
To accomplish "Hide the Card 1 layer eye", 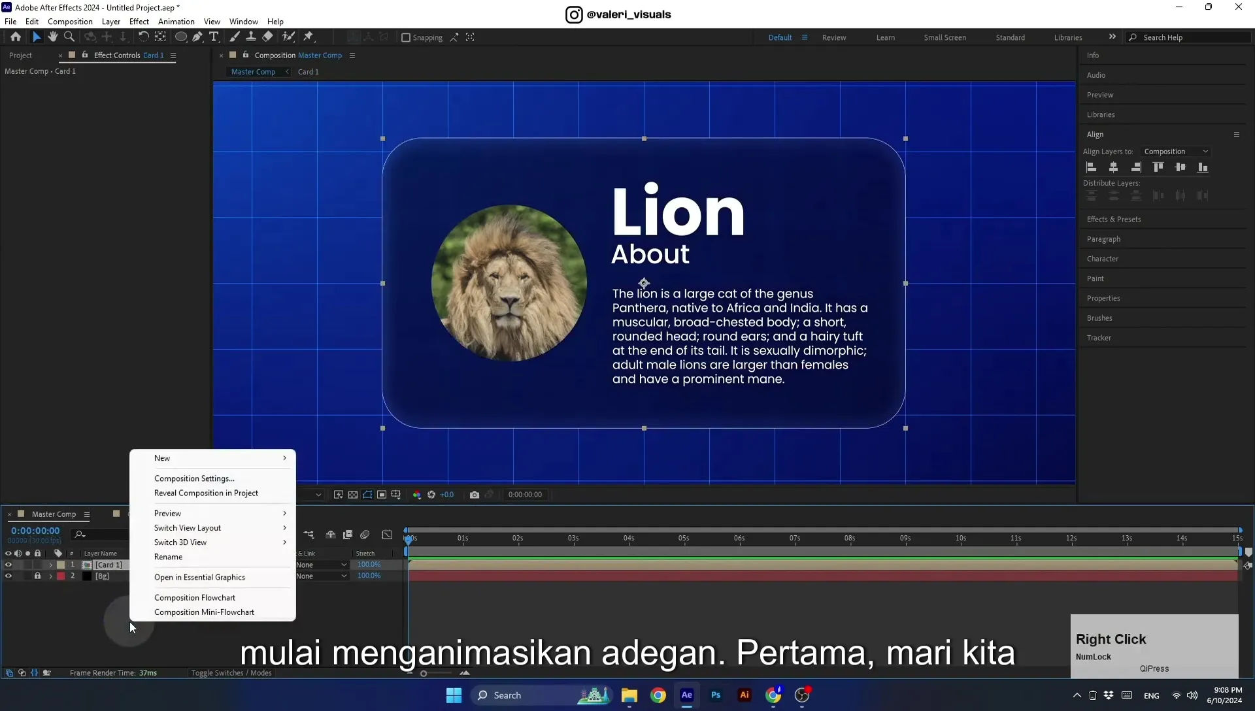I will (8, 565).
